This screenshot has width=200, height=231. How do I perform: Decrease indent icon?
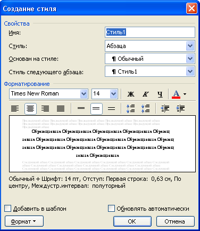point(165,108)
